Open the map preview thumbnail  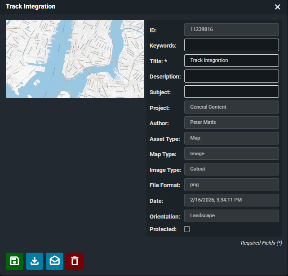tap(75, 59)
